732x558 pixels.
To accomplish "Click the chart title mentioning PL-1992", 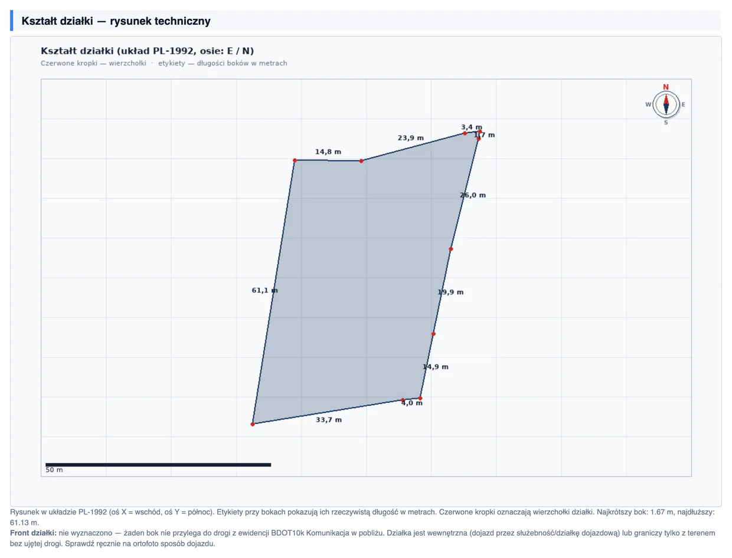I will pos(148,51).
